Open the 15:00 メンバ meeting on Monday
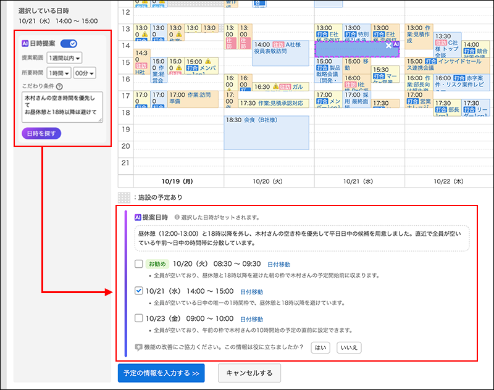This screenshot has width=494, height=390. (x=201, y=66)
